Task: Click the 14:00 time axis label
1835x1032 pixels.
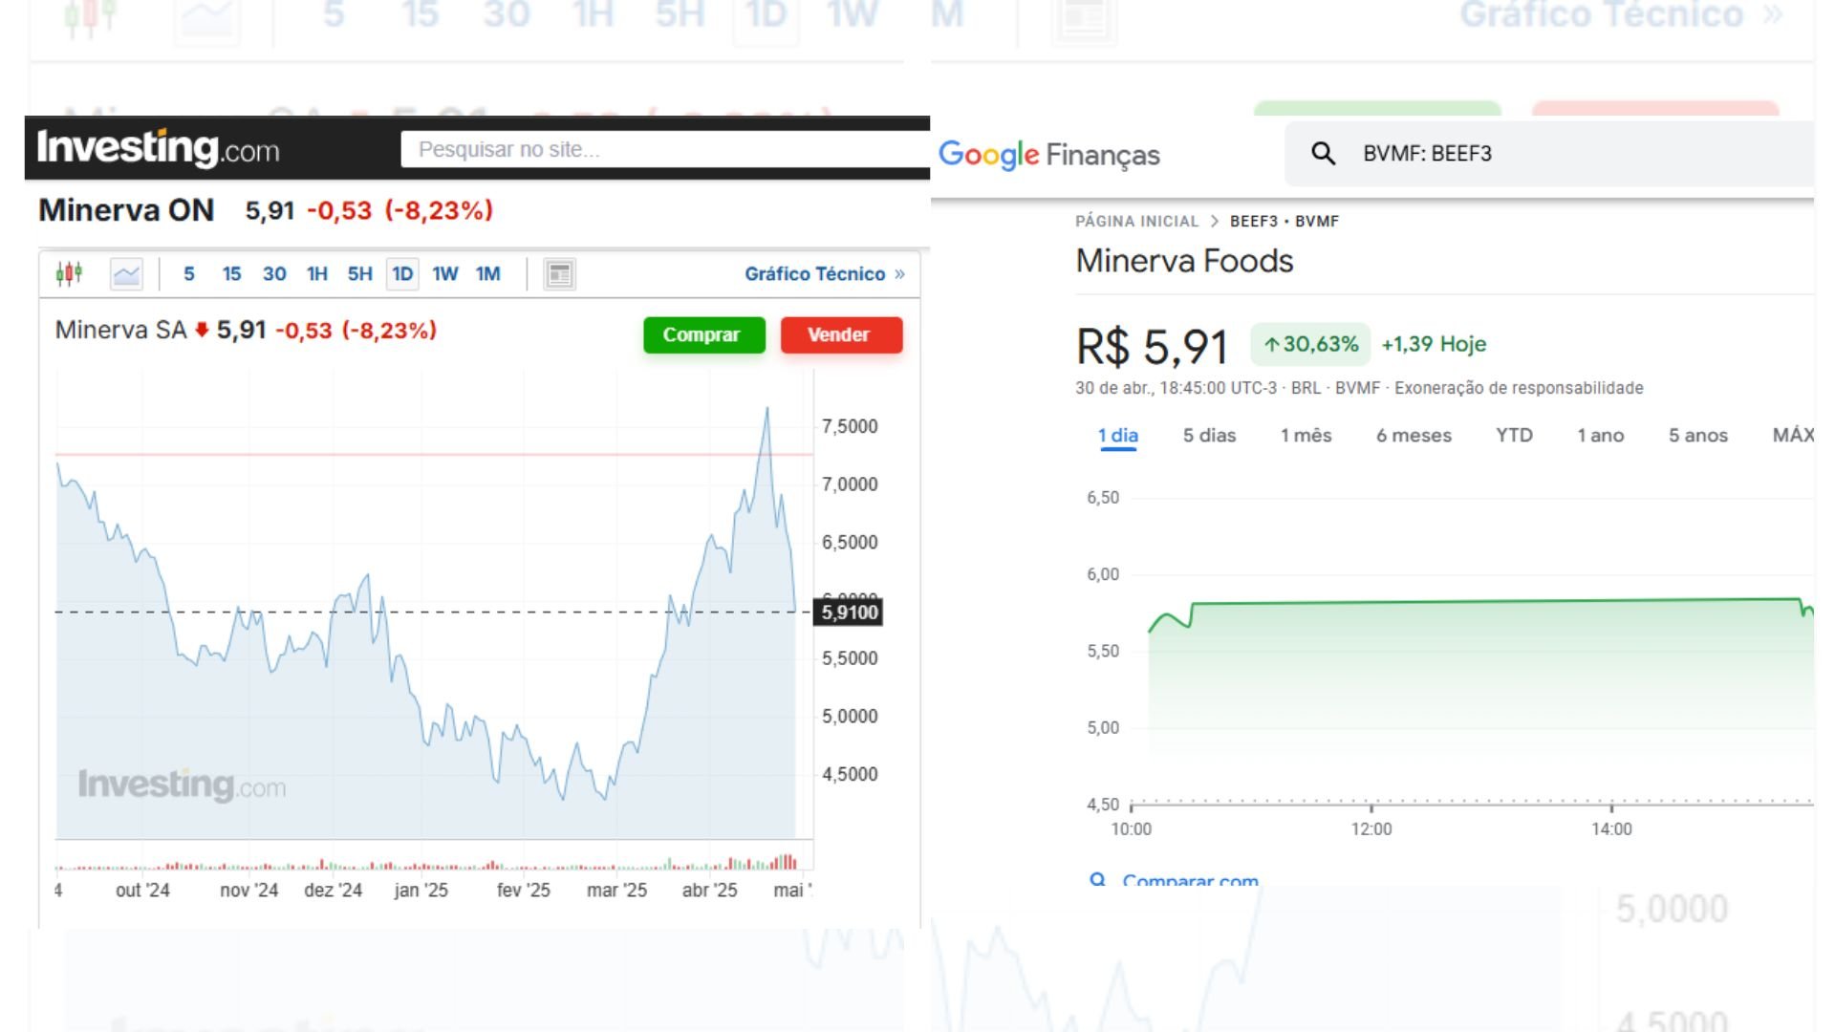Action: [x=1611, y=828]
